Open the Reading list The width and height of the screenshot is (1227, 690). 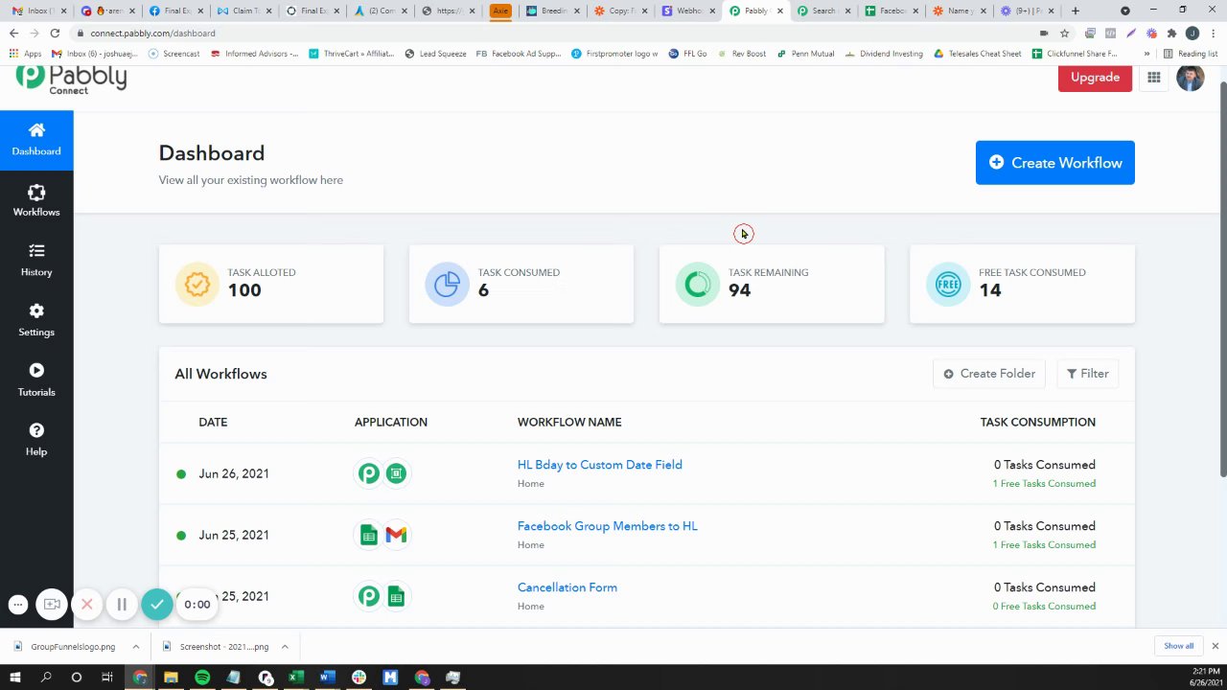click(1191, 54)
